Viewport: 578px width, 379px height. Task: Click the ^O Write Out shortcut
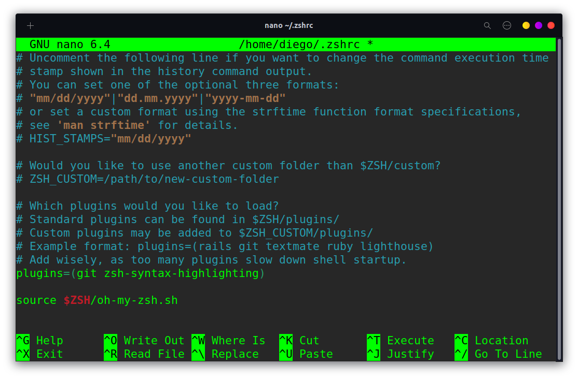(x=144, y=340)
